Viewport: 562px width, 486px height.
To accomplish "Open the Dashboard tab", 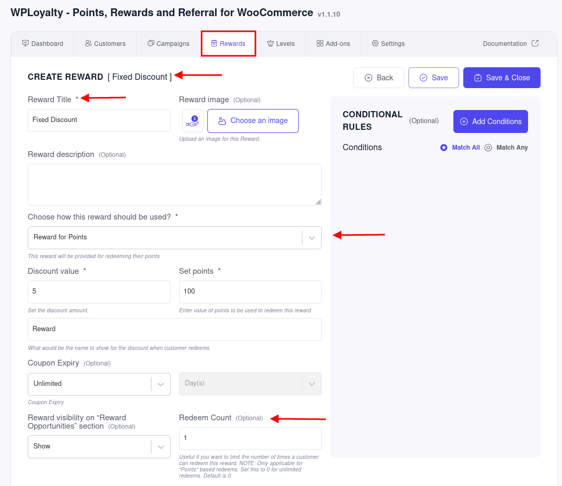I will click(43, 44).
